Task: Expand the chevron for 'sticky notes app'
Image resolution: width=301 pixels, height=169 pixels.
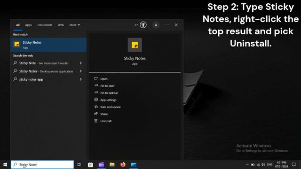Action: tap(80, 79)
